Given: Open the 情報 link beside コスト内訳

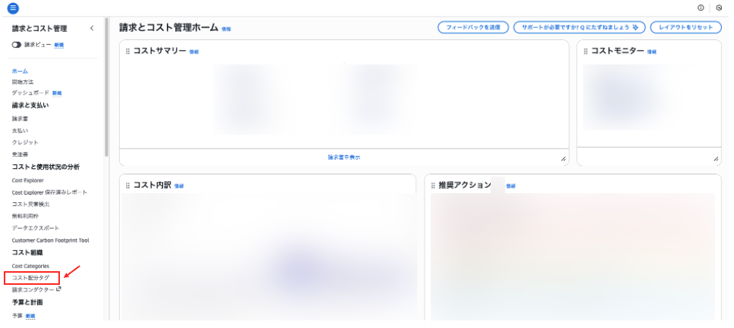Looking at the screenshot, I should pyautogui.click(x=179, y=186).
